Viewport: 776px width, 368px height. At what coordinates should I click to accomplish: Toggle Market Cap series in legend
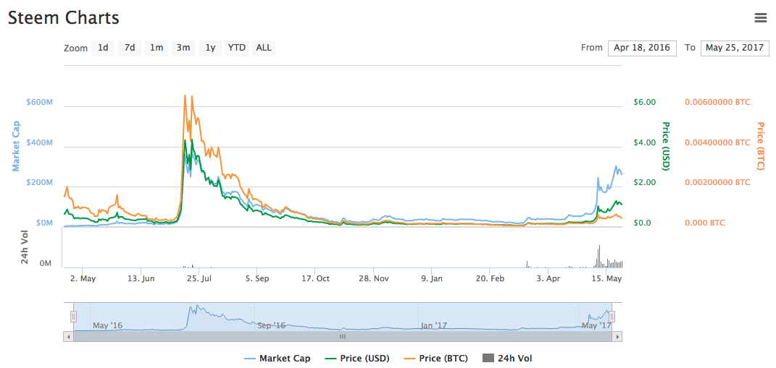pos(278,359)
